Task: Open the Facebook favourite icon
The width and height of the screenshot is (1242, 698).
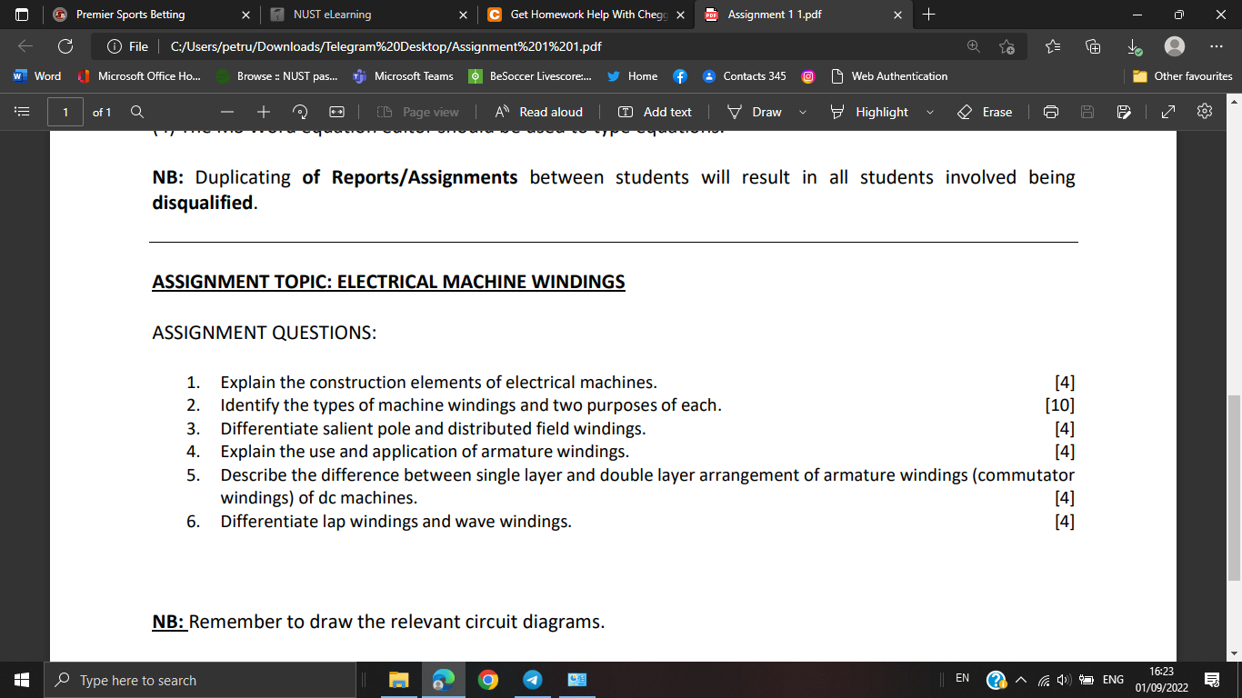Action: click(680, 76)
